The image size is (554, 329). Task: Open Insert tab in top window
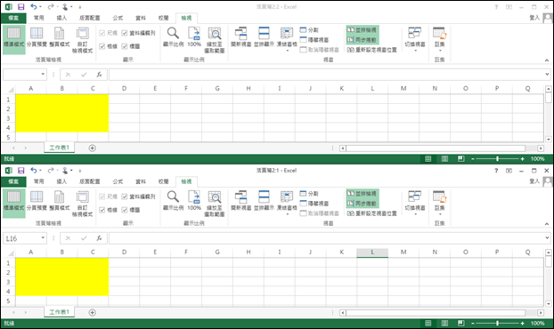click(x=61, y=18)
